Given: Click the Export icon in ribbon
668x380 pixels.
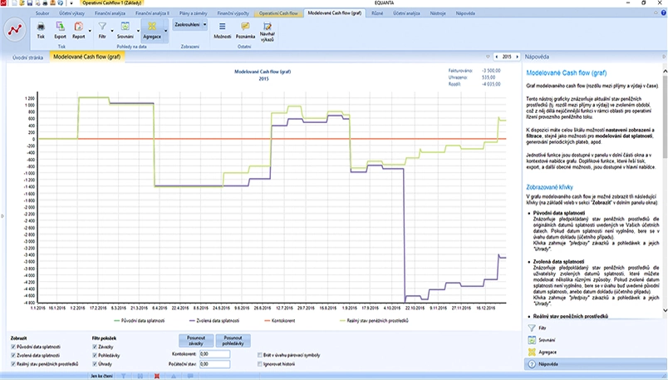Looking at the screenshot, I should pos(60,27).
